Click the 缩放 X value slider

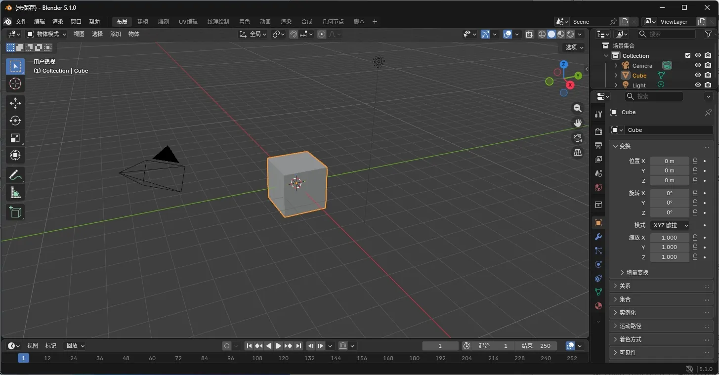[x=670, y=237]
